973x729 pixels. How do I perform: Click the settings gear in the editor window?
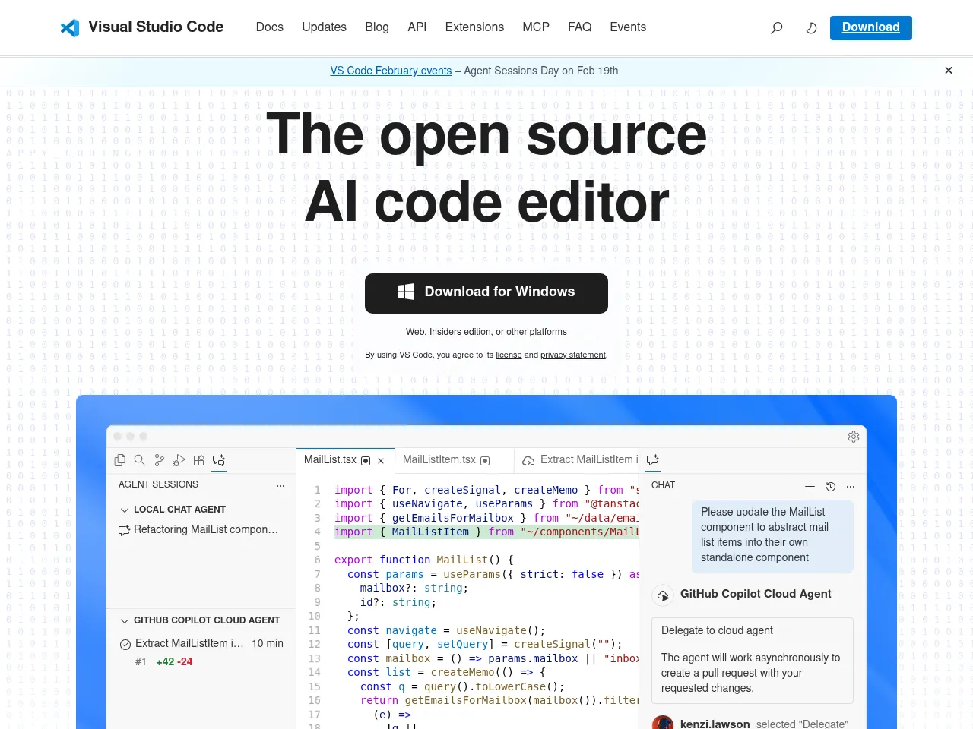(854, 437)
